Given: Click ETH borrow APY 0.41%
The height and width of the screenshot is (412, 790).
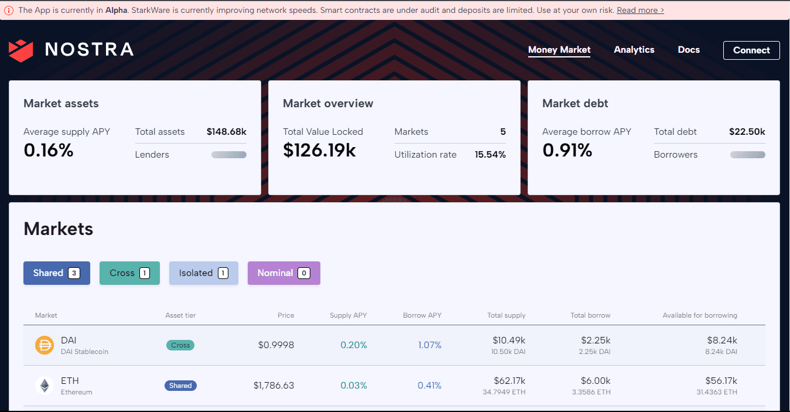Looking at the screenshot, I should click(x=430, y=386).
